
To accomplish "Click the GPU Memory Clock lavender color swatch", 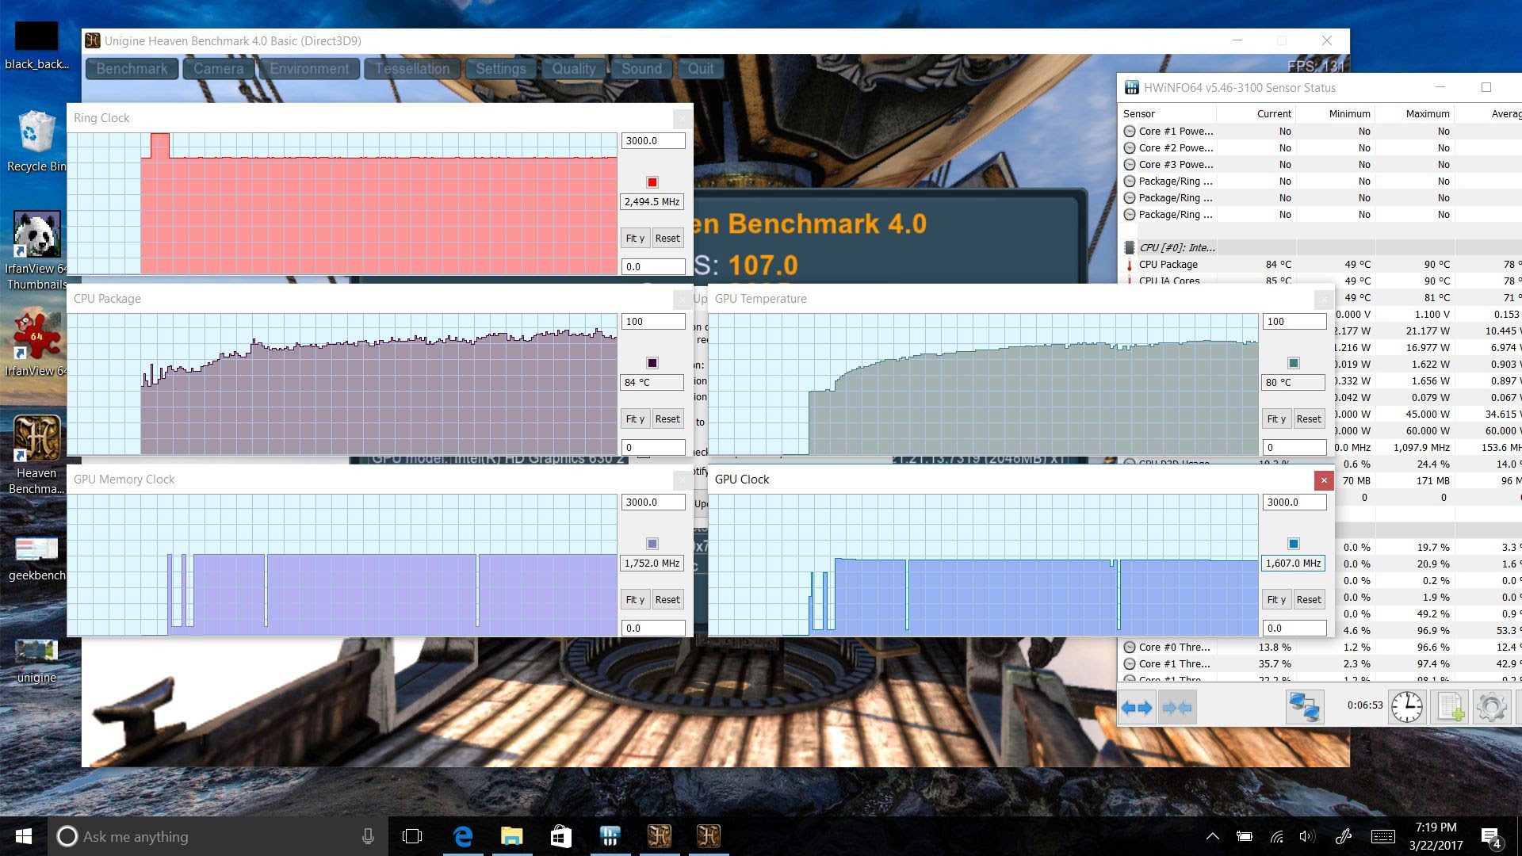I will (x=652, y=544).
